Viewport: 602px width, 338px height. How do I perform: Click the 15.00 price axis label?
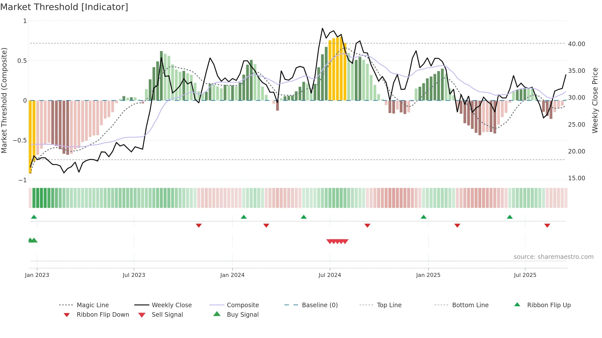point(576,178)
